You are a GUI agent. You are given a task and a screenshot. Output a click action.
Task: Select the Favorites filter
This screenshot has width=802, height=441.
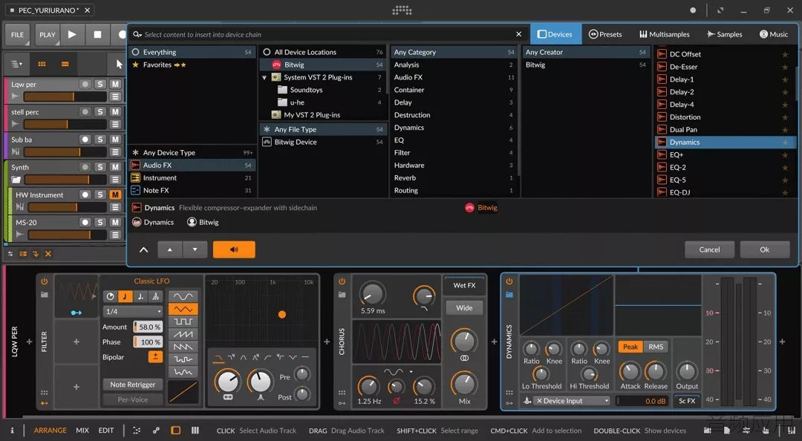[192, 65]
